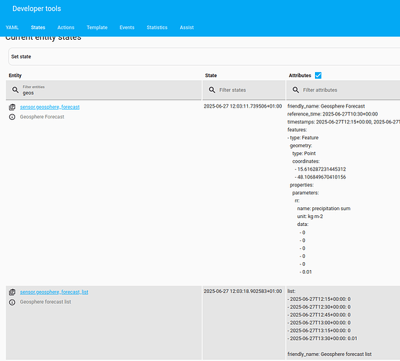Image resolution: width=400 pixels, height=361 pixels.
Task: Click the name: precipitation sum line
Action: 324,209
